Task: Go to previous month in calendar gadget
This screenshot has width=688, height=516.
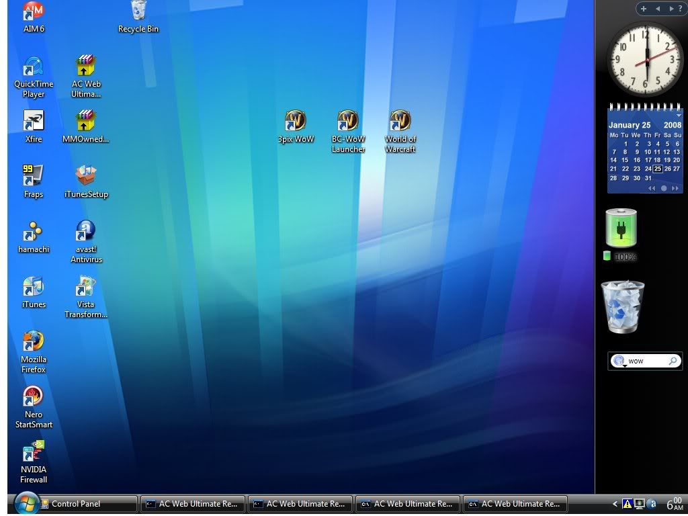Action: 652,188
